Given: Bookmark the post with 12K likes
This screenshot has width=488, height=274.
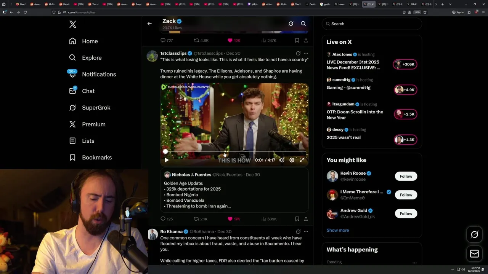Looking at the screenshot, I should tap(297, 40).
